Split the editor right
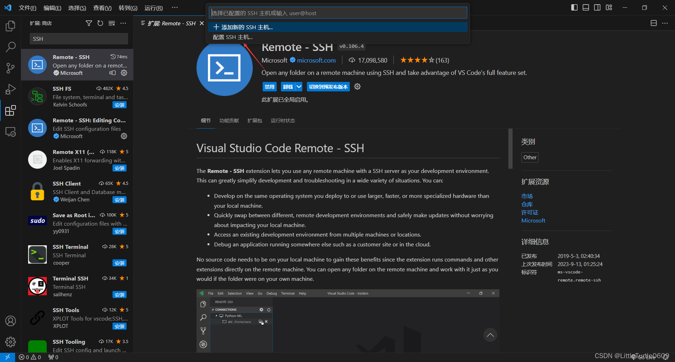This screenshot has width=675, height=362. [x=654, y=23]
